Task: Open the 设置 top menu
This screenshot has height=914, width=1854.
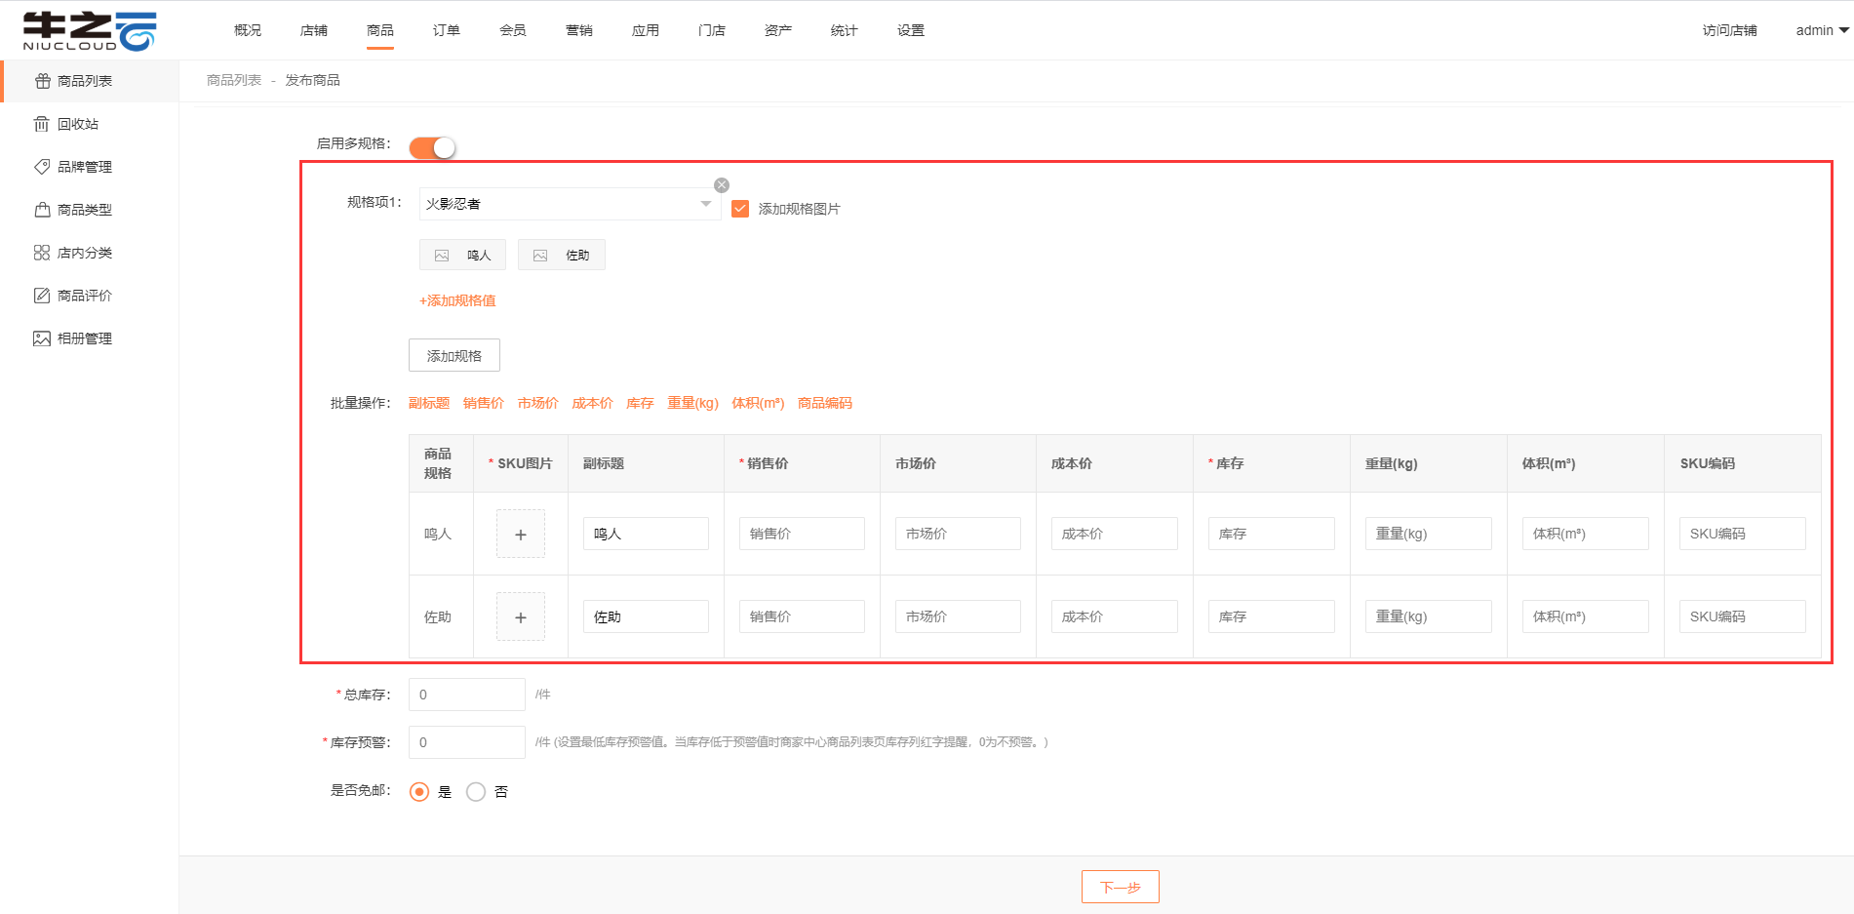Action: 911,30
